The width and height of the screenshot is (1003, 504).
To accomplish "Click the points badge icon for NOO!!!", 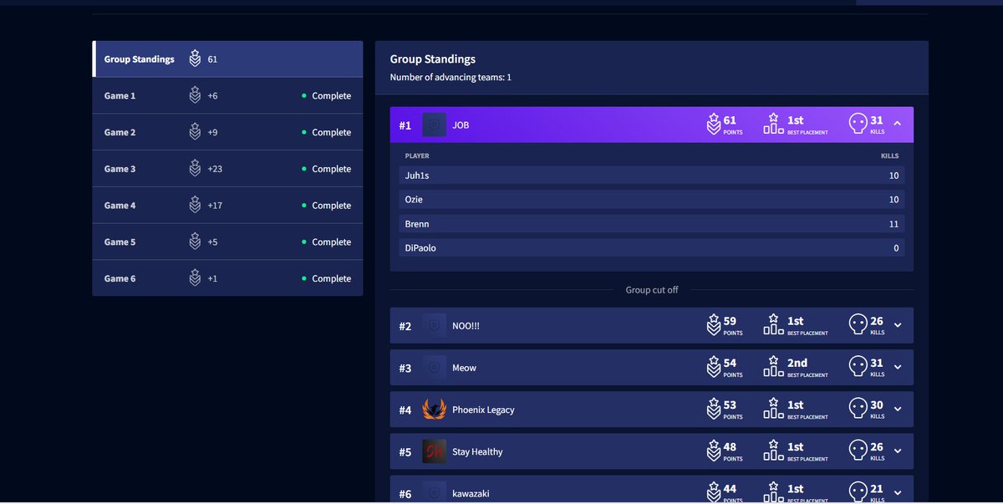I will [713, 324].
